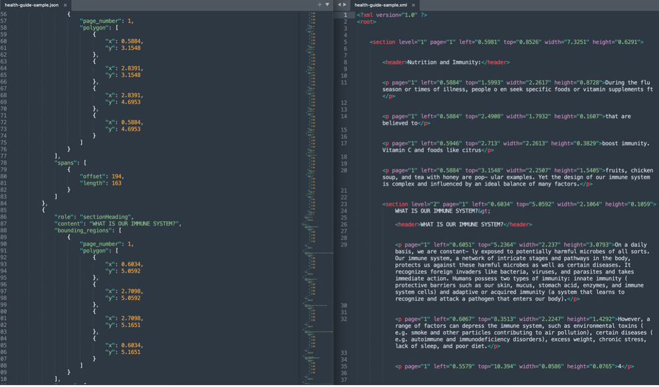This screenshot has height=387, width=659.
Task: Click the left arrow to go to previous tab
Action: pos(339,5)
